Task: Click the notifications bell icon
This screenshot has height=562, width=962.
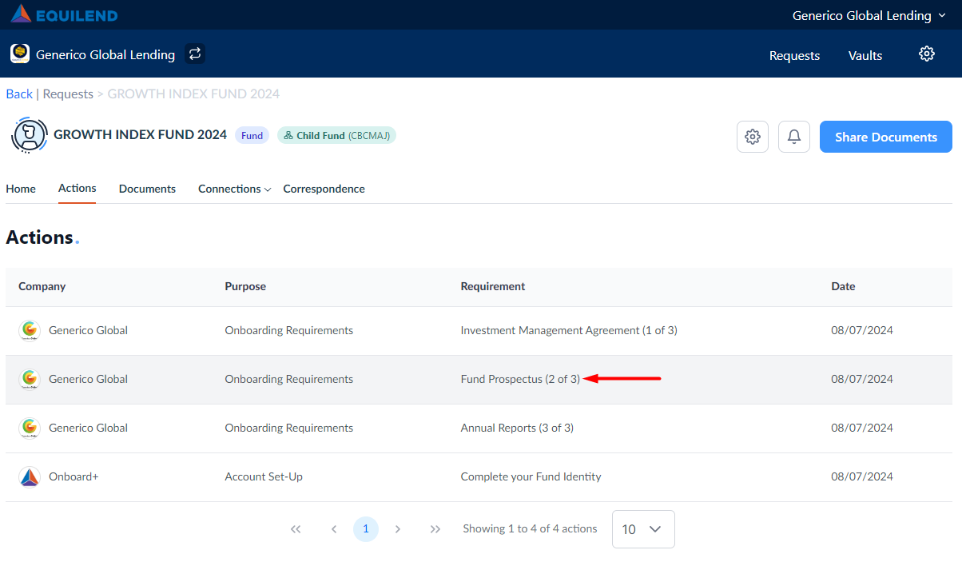Action: point(793,137)
